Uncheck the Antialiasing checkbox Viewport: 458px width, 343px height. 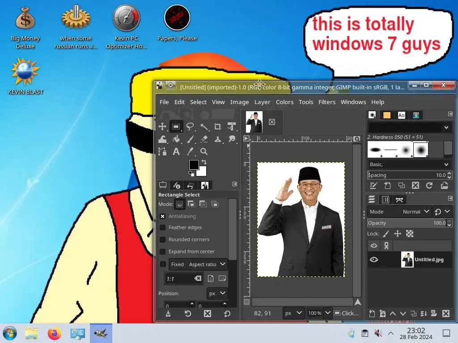[163, 216]
